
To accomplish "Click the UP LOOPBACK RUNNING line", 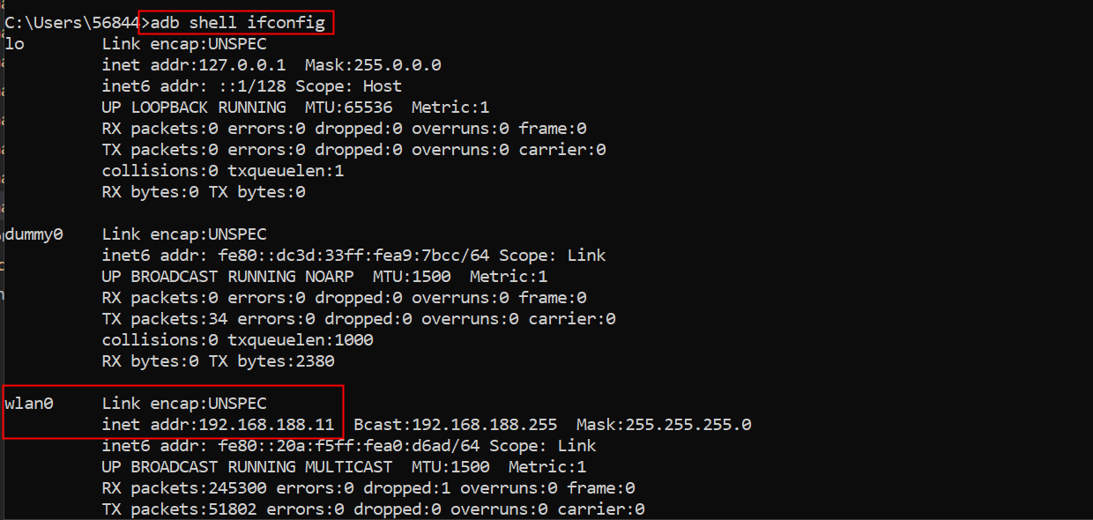I will [x=193, y=108].
